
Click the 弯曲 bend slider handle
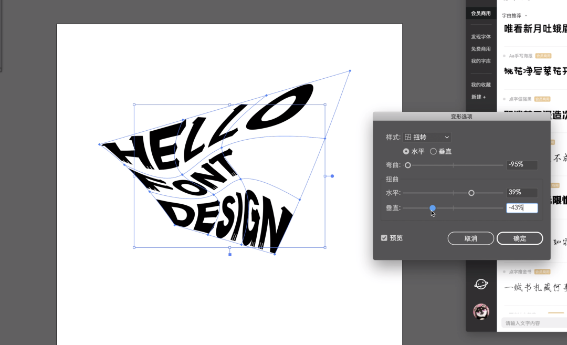pos(408,165)
